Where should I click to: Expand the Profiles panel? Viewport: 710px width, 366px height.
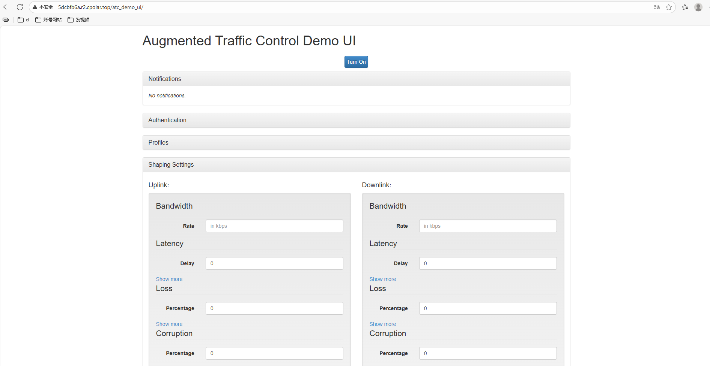(x=356, y=143)
